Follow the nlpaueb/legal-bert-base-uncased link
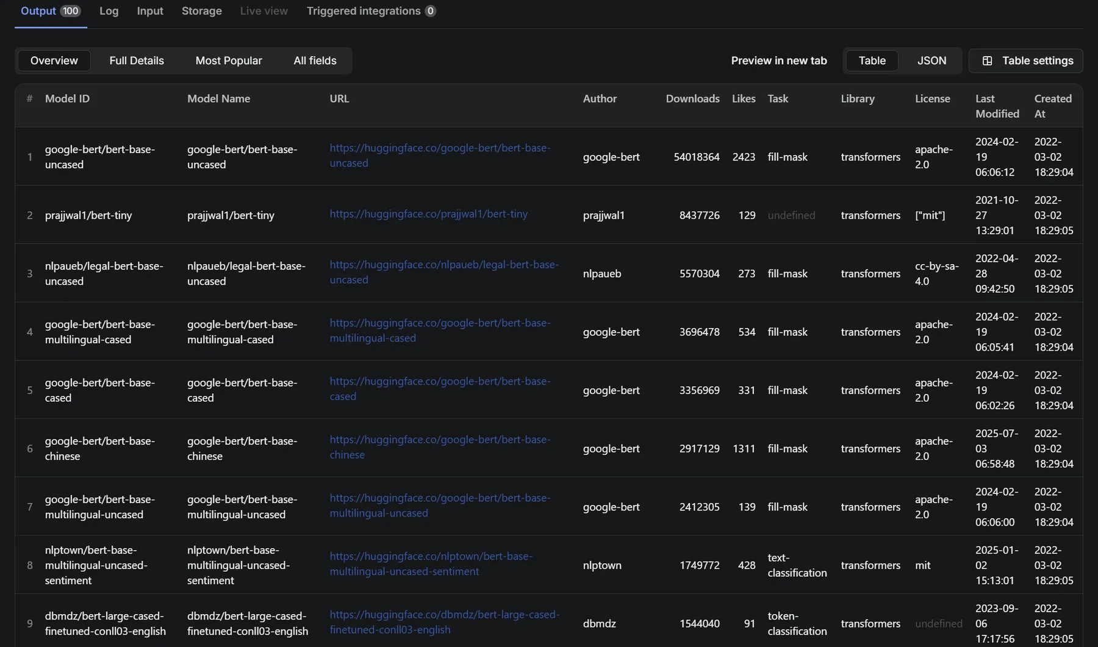1098x647 pixels. click(x=443, y=265)
